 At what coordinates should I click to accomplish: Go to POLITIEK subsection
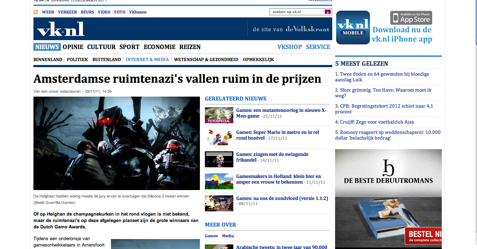tap(77, 60)
